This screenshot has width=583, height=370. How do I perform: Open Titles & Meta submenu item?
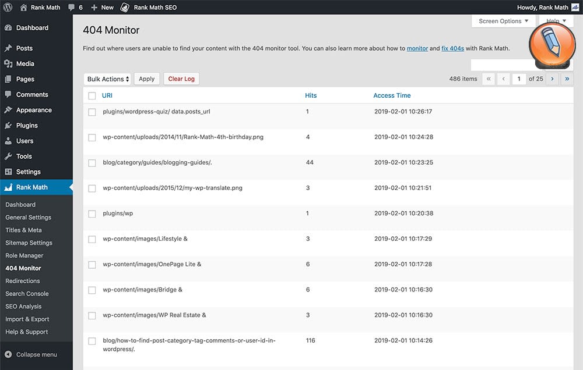click(x=23, y=230)
